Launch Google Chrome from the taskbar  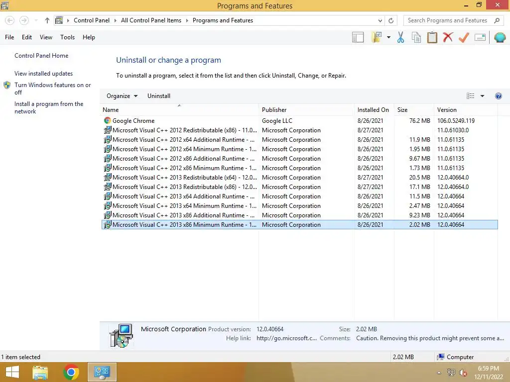71,372
